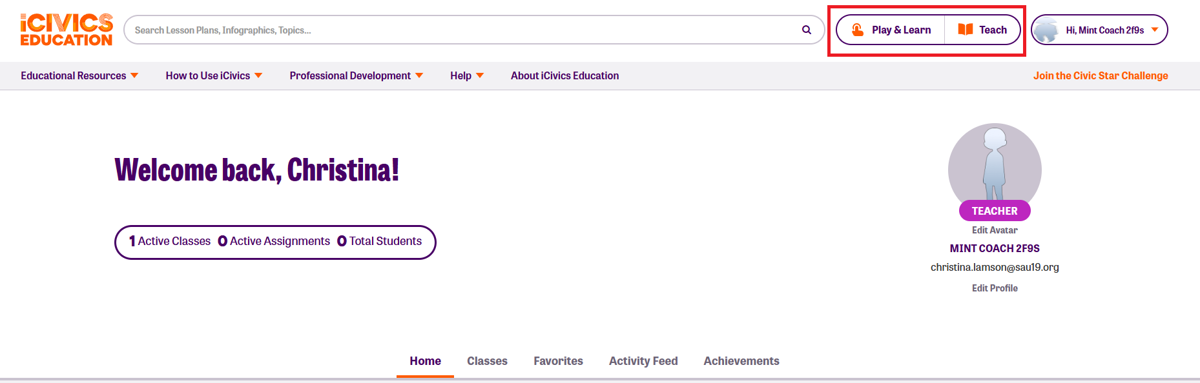Expand the How to Use iCivics menu
1200x383 pixels.
214,75
